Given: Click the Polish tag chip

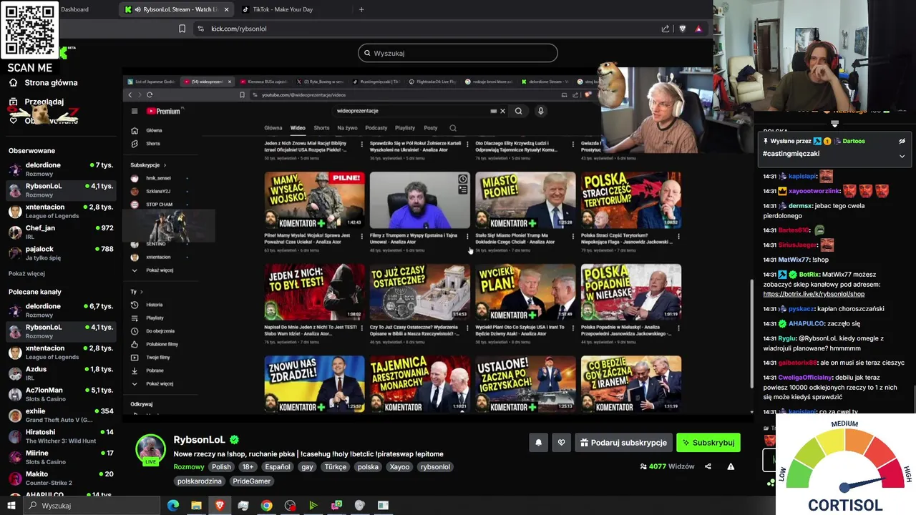Looking at the screenshot, I should (221, 466).
